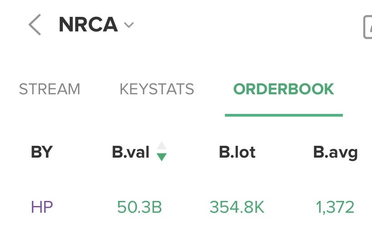Expand the NRCA ticker dropdown chevron

click(129, 25)
